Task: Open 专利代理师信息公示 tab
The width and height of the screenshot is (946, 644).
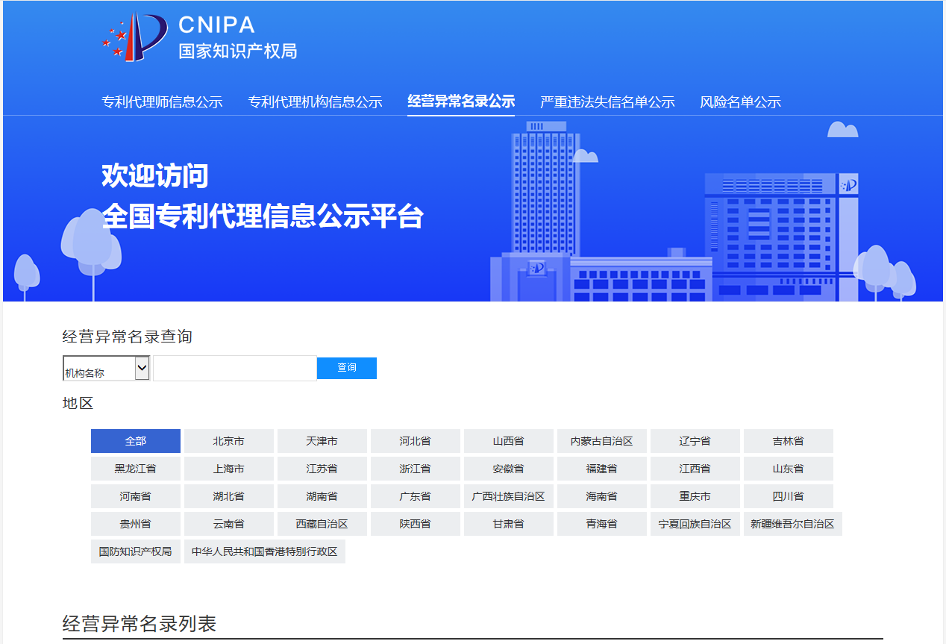Action: (x=162, y=102)
